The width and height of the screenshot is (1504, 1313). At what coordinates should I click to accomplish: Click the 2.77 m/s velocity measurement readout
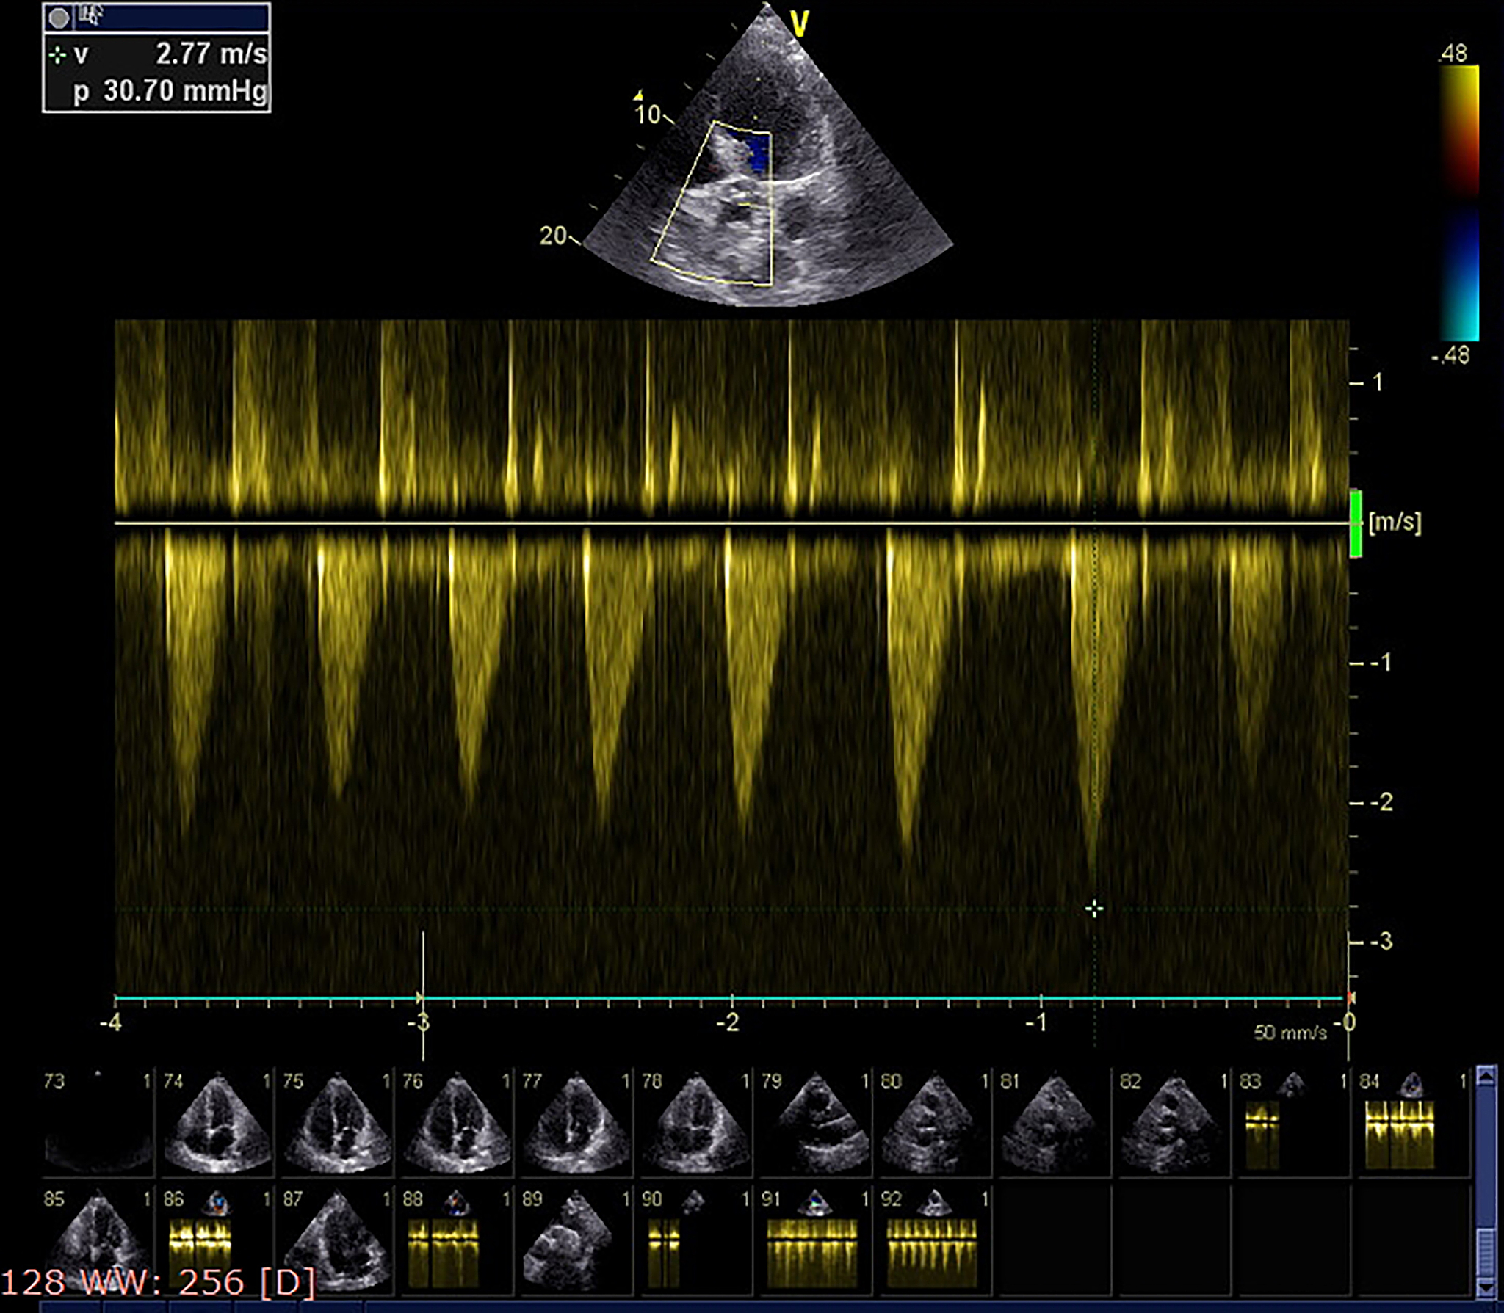pos(211,54)
